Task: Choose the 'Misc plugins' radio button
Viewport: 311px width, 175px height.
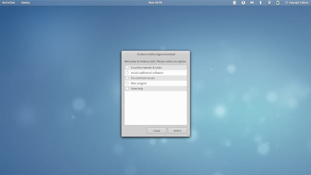Action: coord(127,83)
